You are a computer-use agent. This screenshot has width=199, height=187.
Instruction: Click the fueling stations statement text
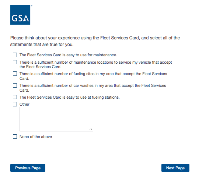70,97
